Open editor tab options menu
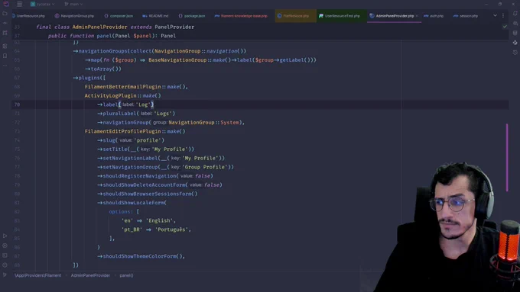Viewport: 520px width, 292px height. coord(502,15)
